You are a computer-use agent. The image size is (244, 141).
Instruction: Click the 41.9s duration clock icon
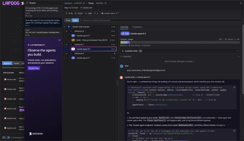tap(67, 13)
